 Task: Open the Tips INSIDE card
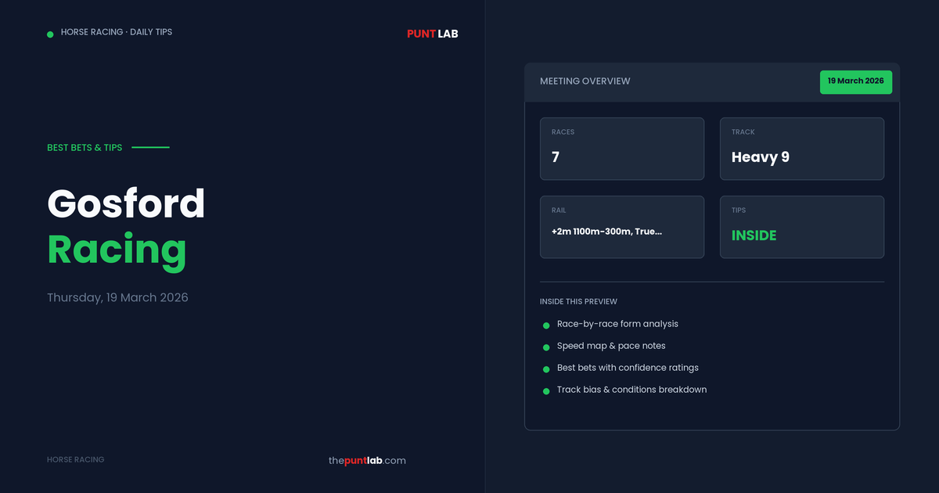801,227
